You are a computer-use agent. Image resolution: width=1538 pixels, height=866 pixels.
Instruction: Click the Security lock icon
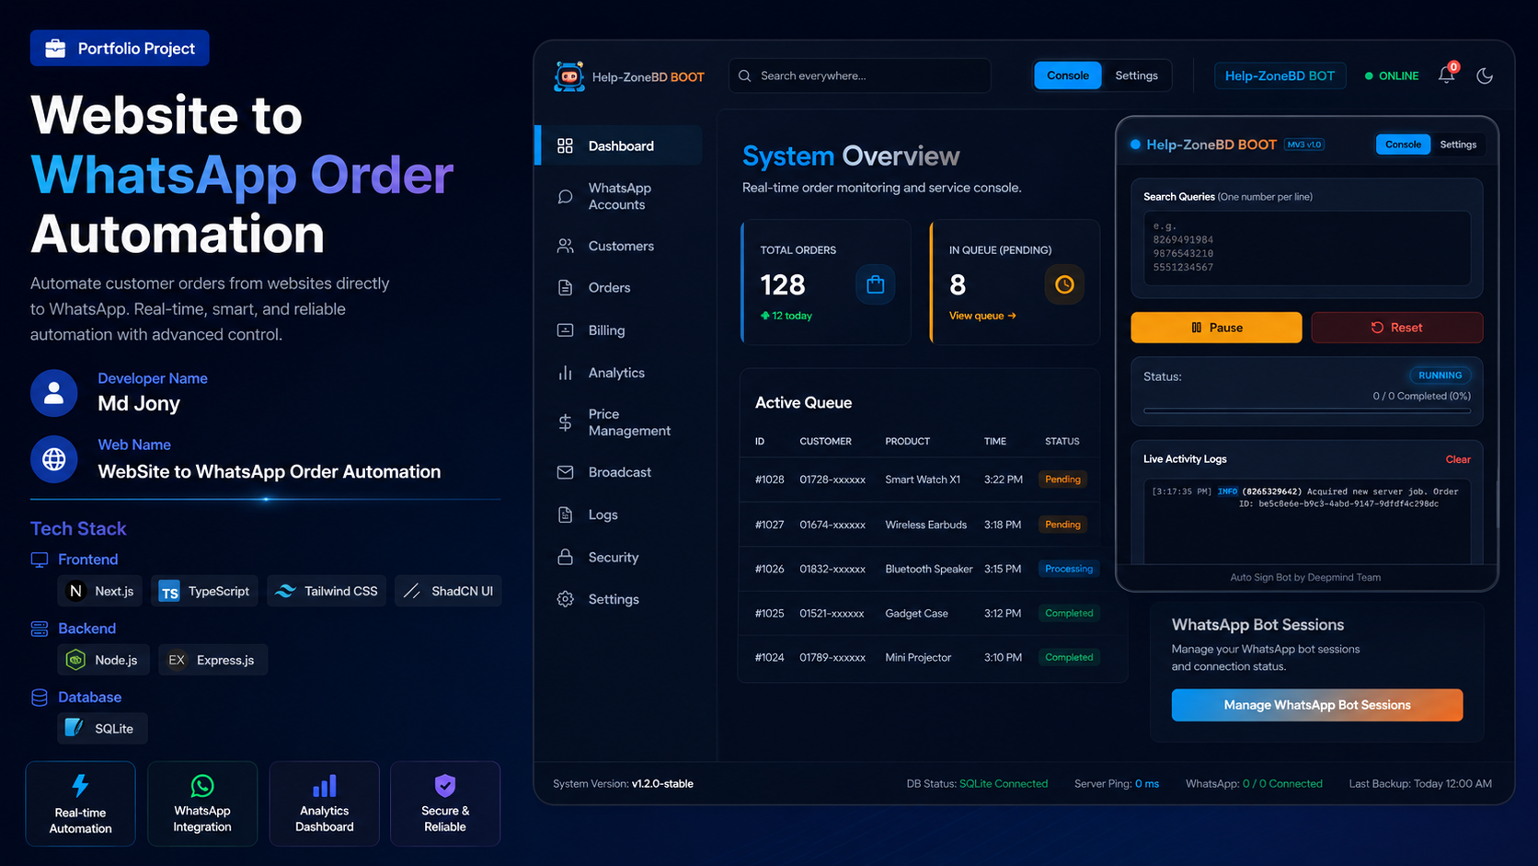(x=565, y=557)
